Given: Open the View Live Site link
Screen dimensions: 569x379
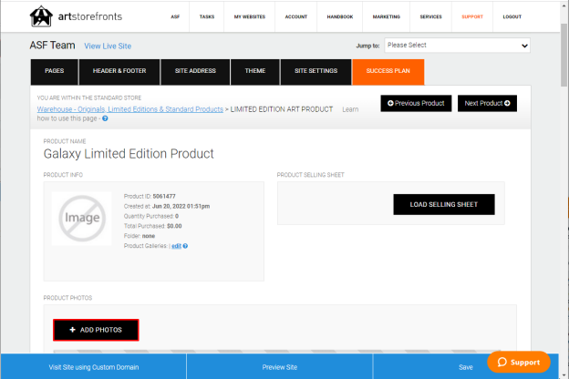Looking at the screenshot, I should click(x=108, y=46).
